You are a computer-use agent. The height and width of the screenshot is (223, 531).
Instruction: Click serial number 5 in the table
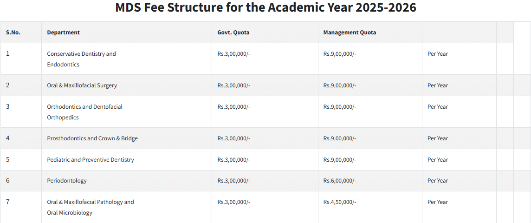point(7,160)
